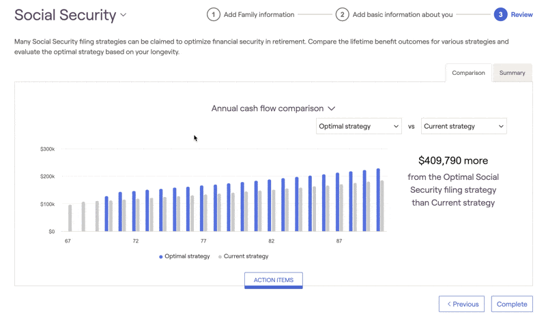Click the step 2 circle icon
546x323 pixels.
click(343, 14)
